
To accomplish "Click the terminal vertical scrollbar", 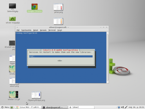I will click(x=108, y=58).
